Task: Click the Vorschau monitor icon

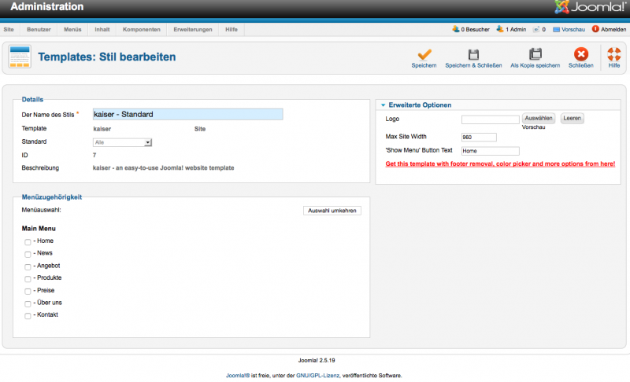Action: pos(556,29)
